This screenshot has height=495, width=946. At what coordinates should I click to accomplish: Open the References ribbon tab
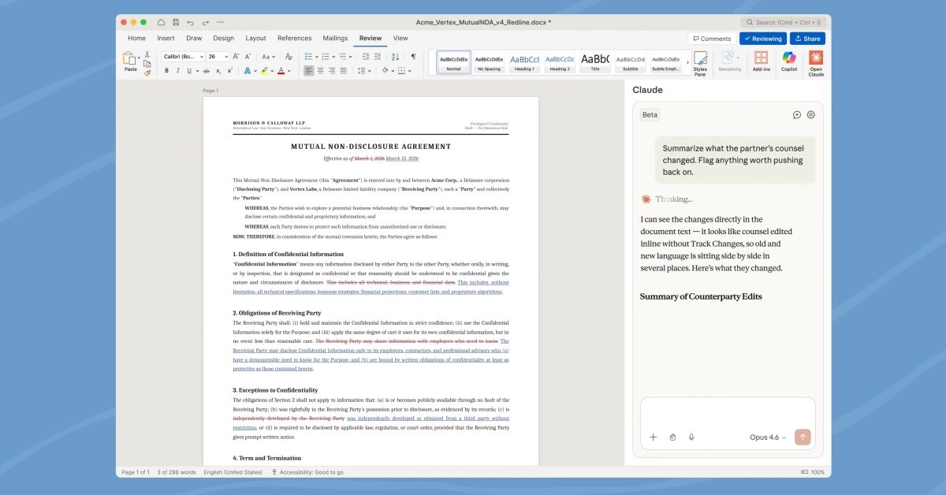(294, 38)
